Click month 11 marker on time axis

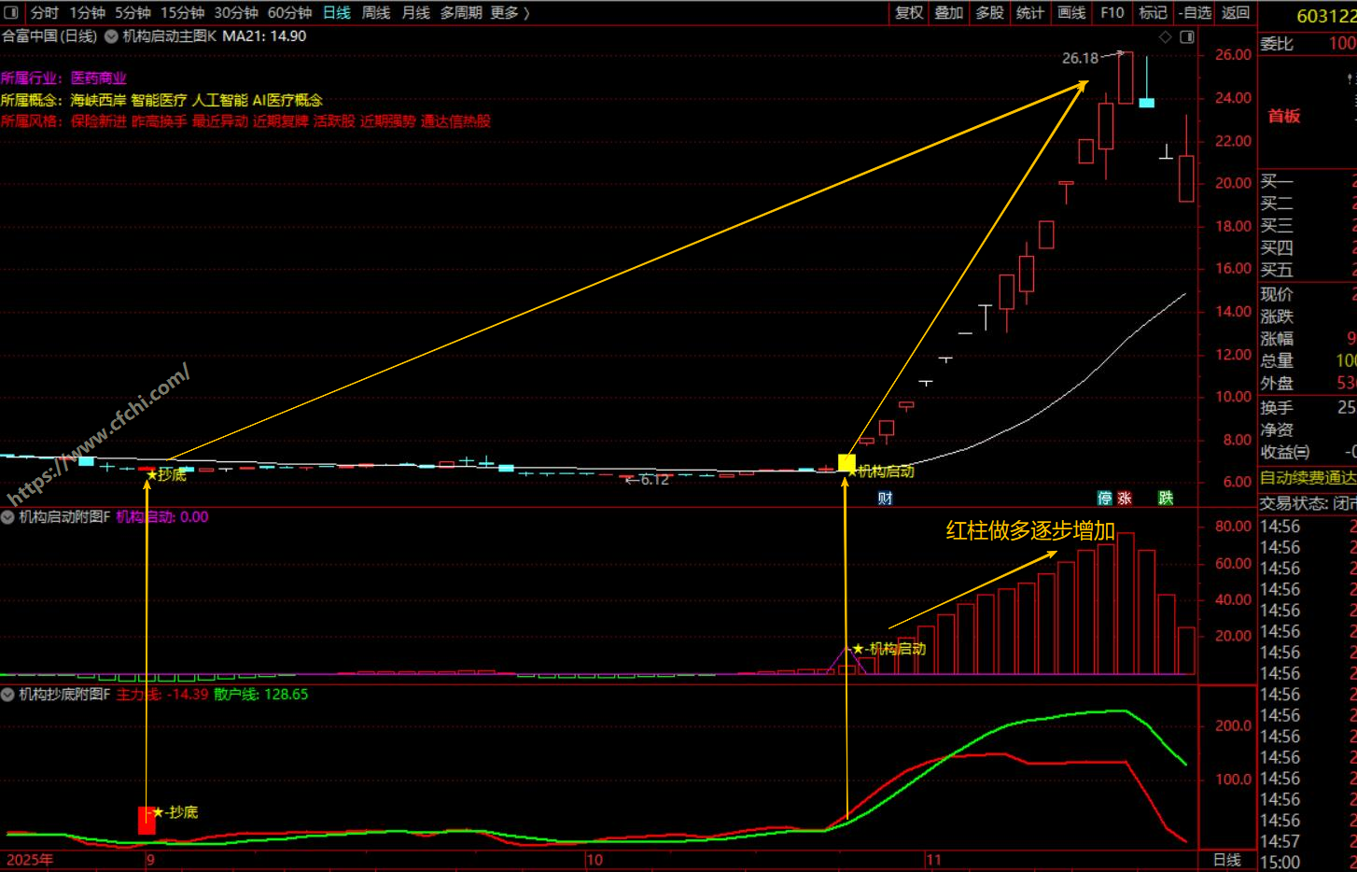(x=934, y=860)
